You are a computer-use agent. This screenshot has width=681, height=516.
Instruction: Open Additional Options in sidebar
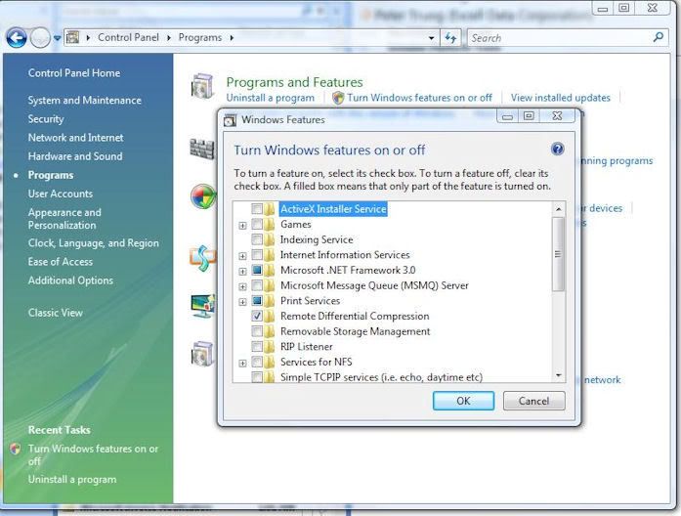70,280
